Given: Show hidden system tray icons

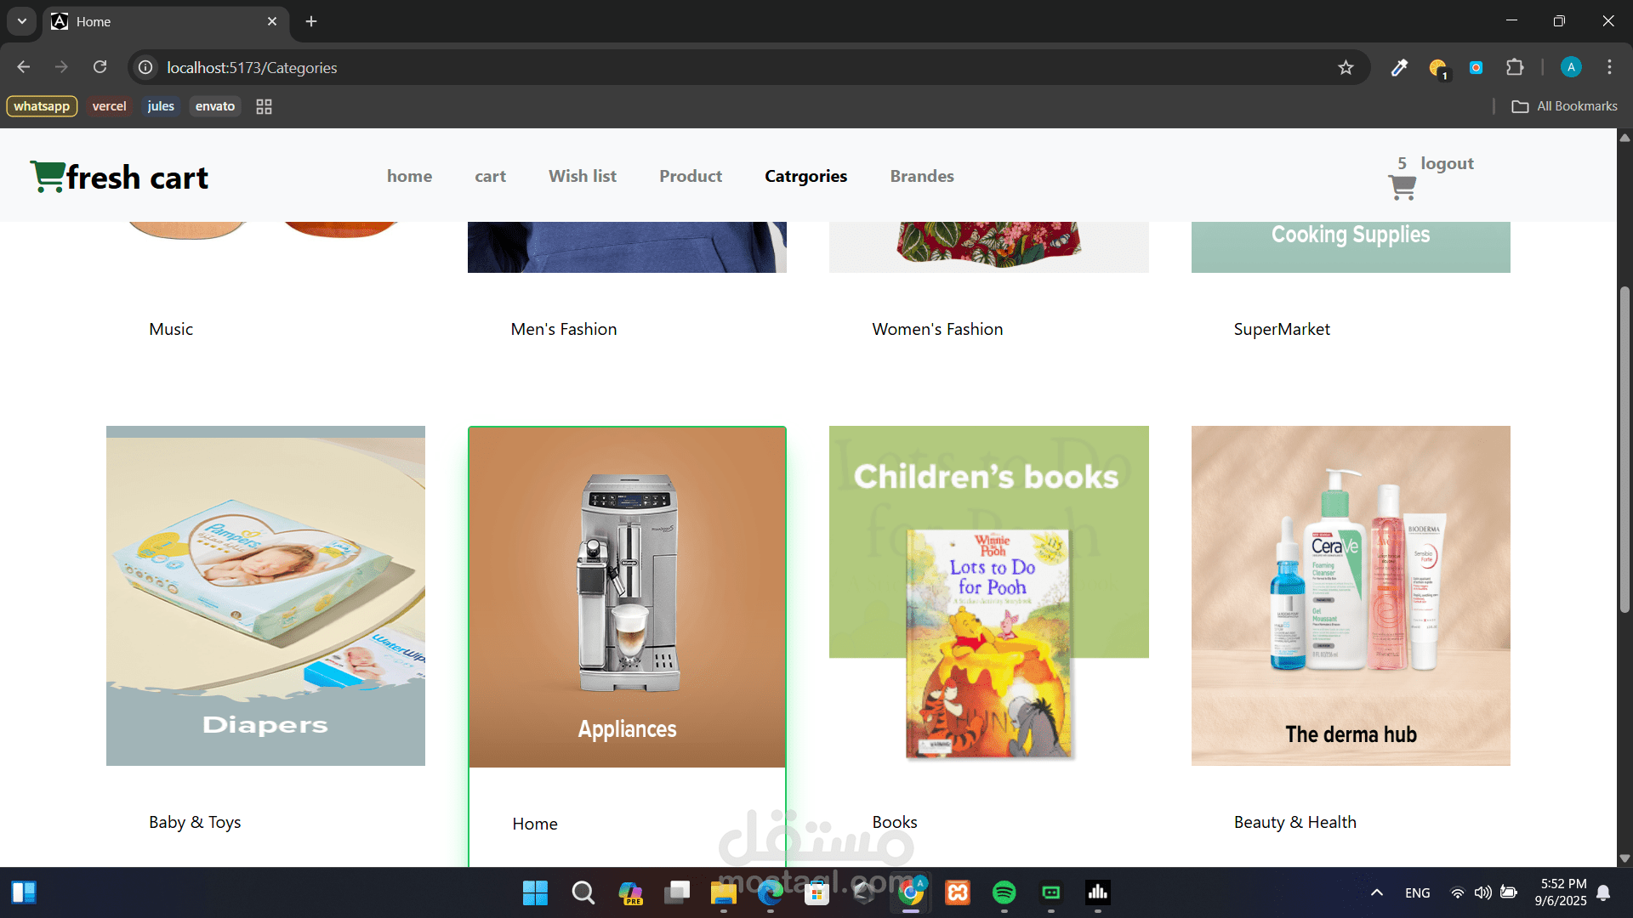Looking at the screenshot, I should [1377, 892].
